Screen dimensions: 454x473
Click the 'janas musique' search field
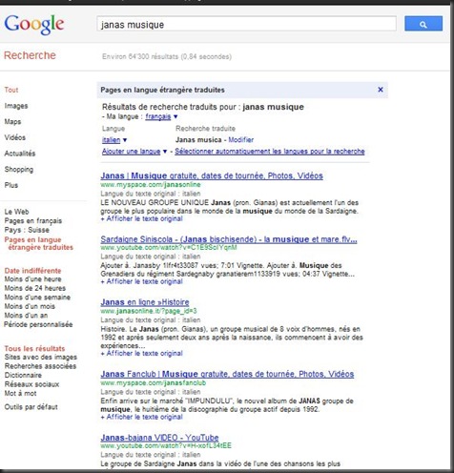tap(246, 24)
